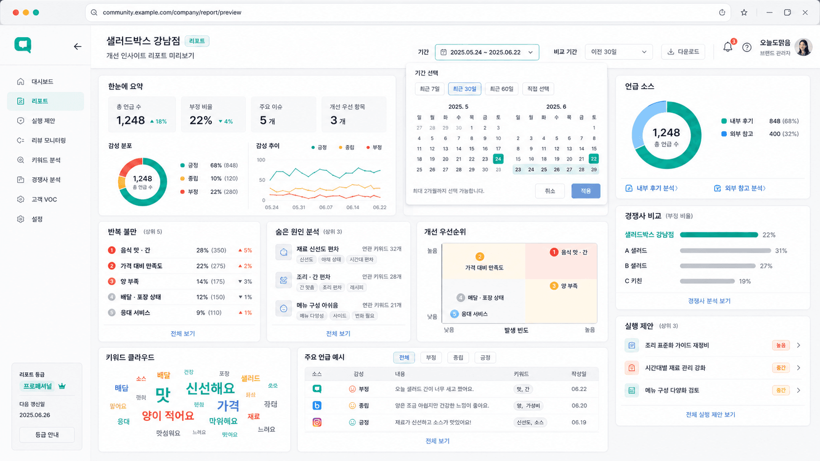Click 내부 후기 teal legend swatch
Image resolution: width=820 pixels, height=461 pixels.
pos(724,121)
